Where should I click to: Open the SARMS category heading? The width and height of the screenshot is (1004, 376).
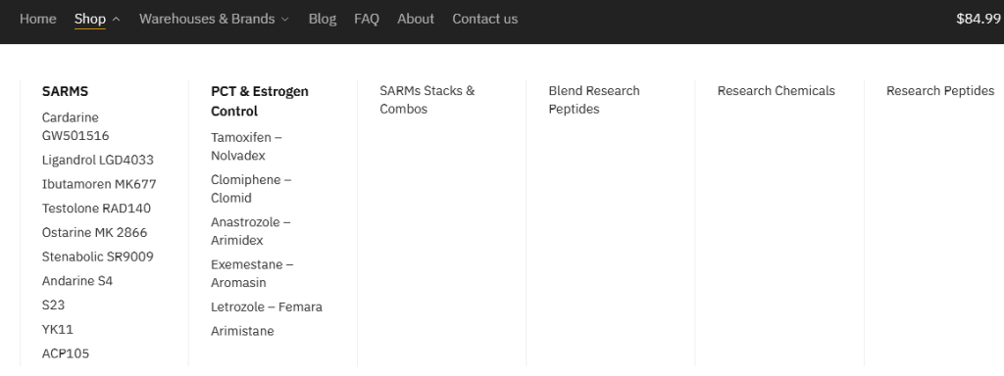[65, 91]
